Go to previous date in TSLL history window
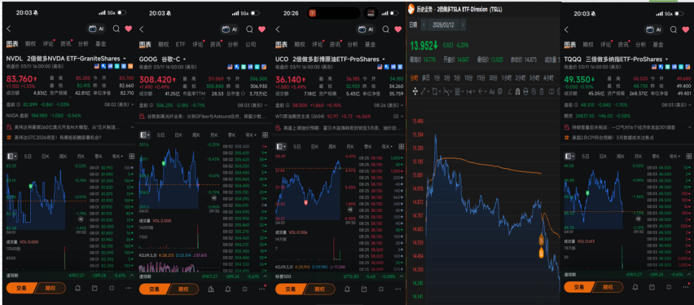 423,25
